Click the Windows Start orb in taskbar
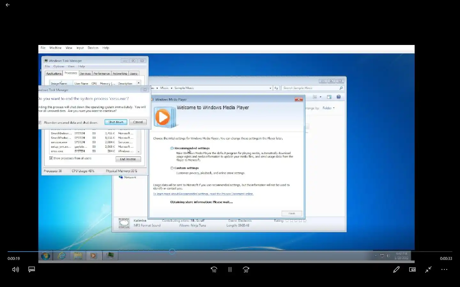Screen dimensions: 460x287 click(x=45, y=256)
